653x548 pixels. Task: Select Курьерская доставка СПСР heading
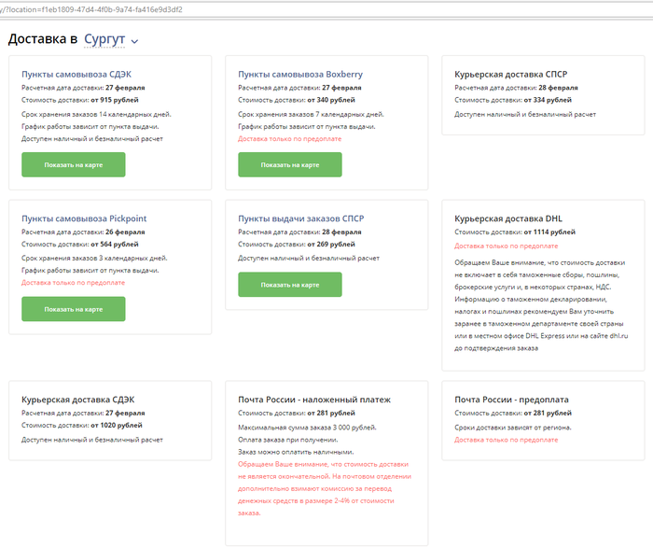510,74
